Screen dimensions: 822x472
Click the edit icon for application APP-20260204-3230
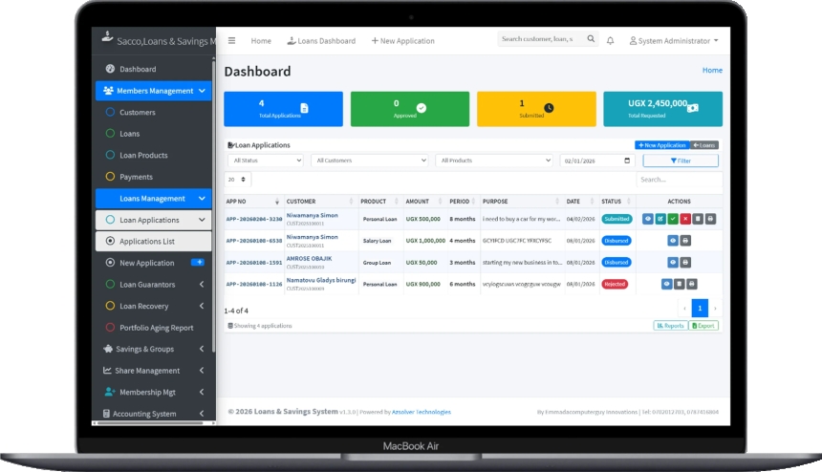(660, 219)
